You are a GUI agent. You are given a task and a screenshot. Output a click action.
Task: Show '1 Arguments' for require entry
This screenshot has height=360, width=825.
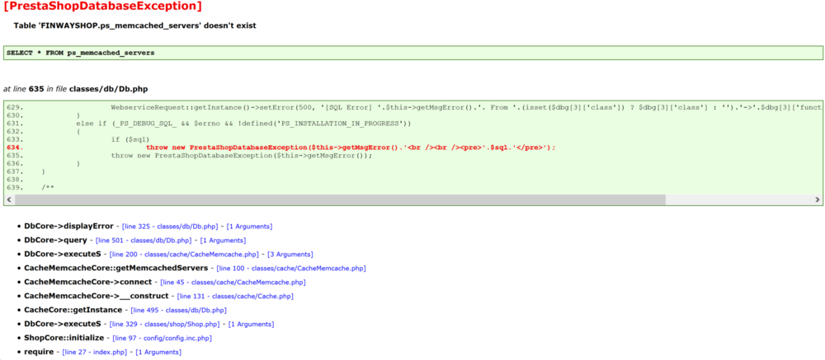click(x=159, y=352)
